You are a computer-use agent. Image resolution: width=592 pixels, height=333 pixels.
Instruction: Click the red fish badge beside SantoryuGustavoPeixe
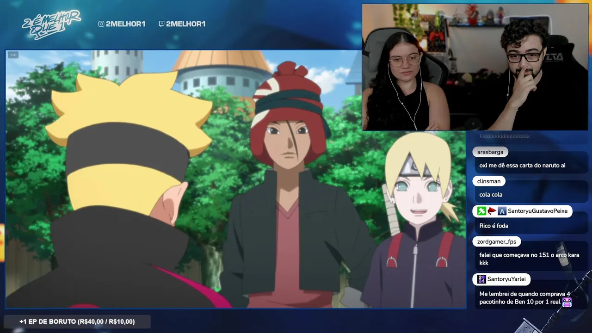point(492,211)
